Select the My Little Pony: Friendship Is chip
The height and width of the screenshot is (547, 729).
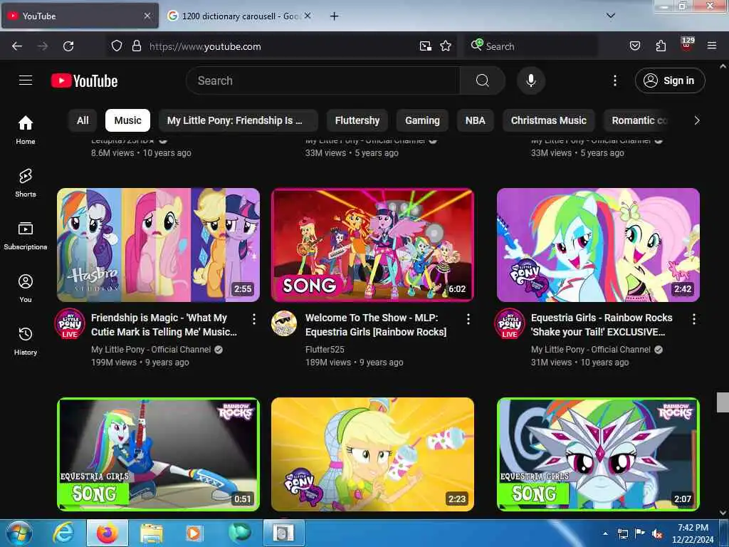tap(238, 120)
